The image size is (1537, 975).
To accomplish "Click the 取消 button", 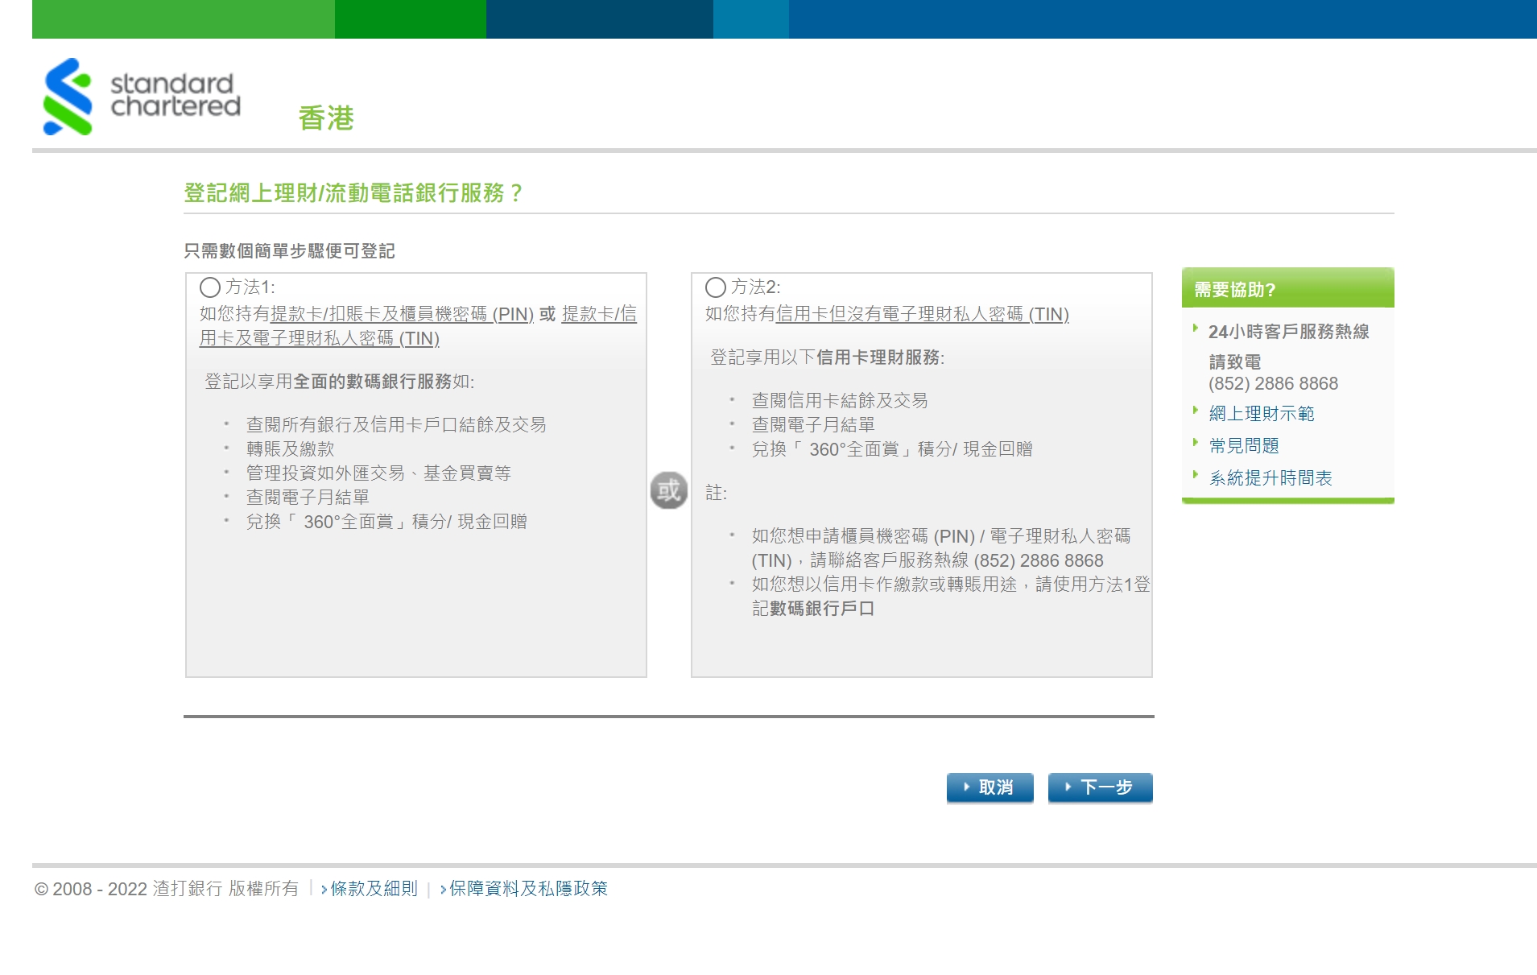I will click(990, 787).
